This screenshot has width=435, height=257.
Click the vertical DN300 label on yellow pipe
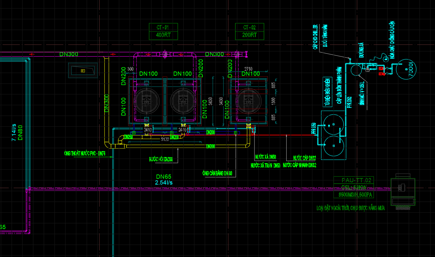106,103
